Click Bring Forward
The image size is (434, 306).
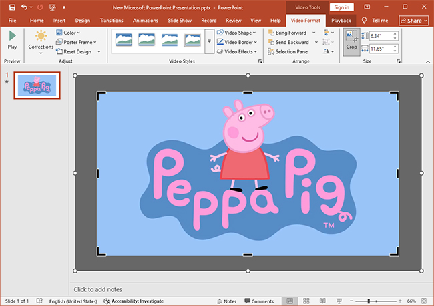click(x=288, y=33)
